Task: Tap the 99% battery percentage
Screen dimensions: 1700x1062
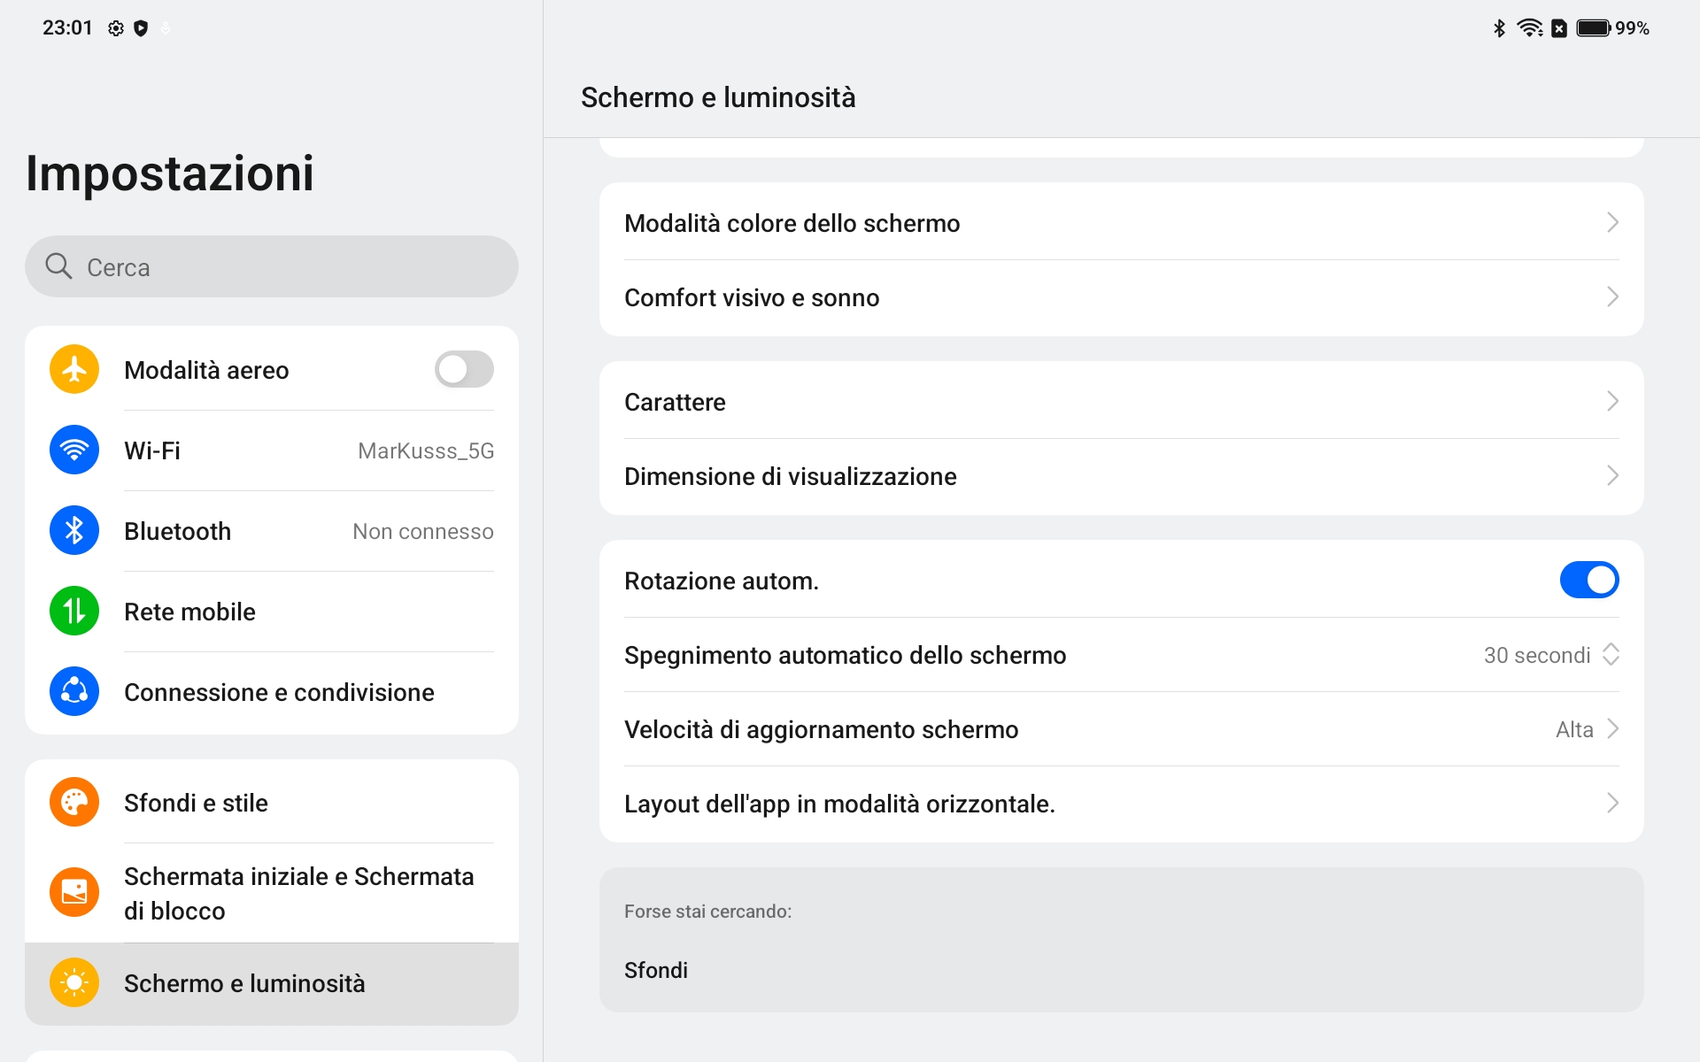Action: click(x=1632, y=28)
